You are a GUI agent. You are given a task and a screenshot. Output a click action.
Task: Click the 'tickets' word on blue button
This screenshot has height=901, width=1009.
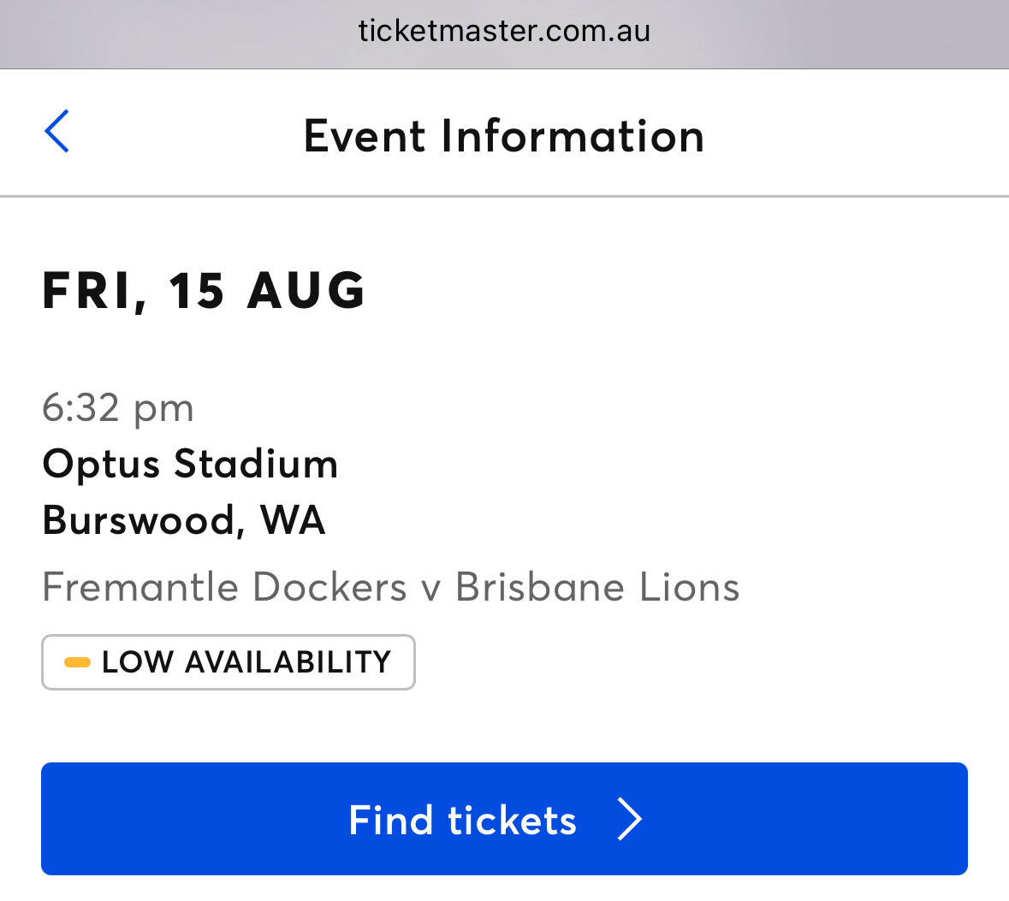coord(512,820)
